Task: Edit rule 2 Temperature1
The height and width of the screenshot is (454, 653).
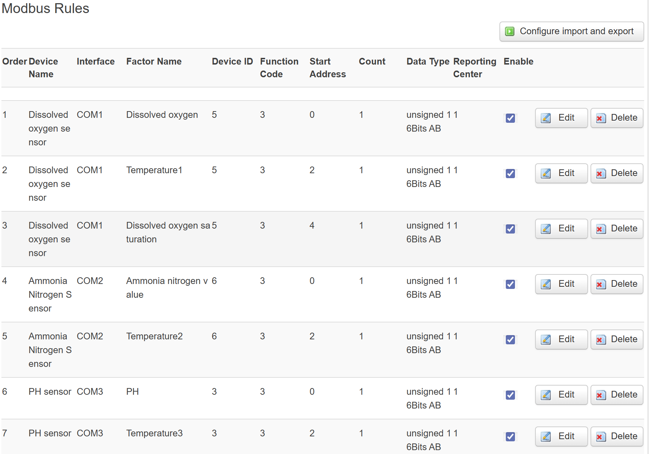Action: tap(561, 173)
